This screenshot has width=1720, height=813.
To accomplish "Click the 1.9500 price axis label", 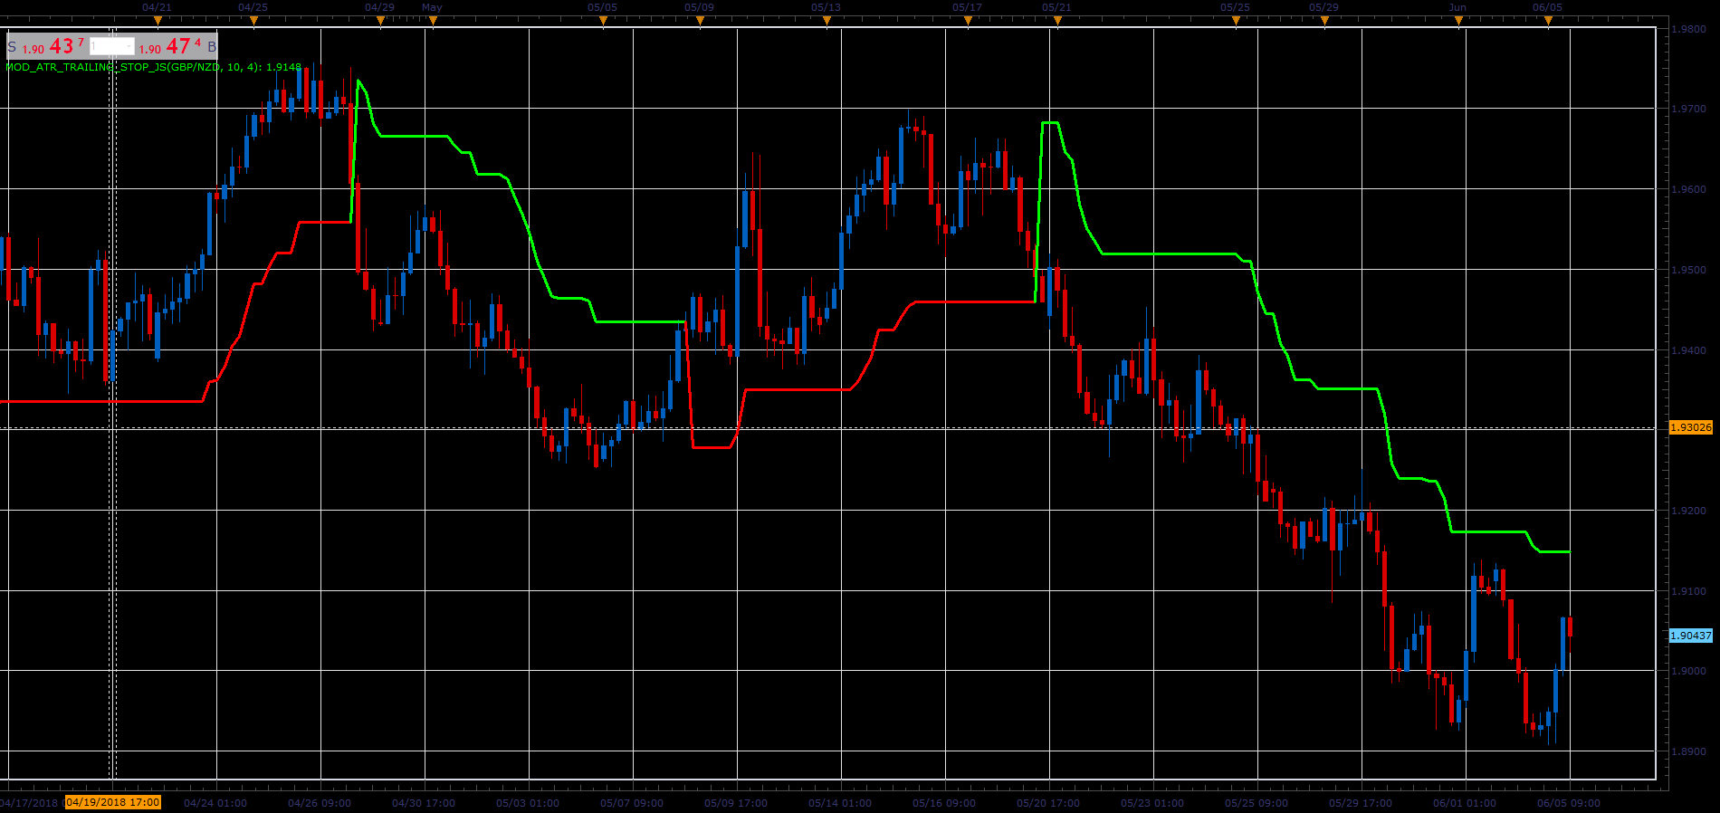I will point(1688,270).
